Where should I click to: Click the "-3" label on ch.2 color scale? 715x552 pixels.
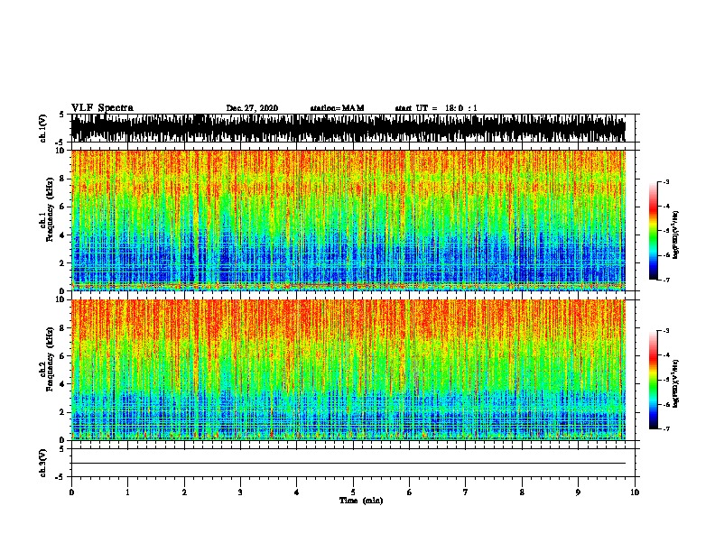[x=665, y=331]
